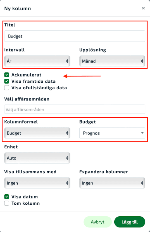Click the up-down arrows of Upplösning selector

(142, 61)
